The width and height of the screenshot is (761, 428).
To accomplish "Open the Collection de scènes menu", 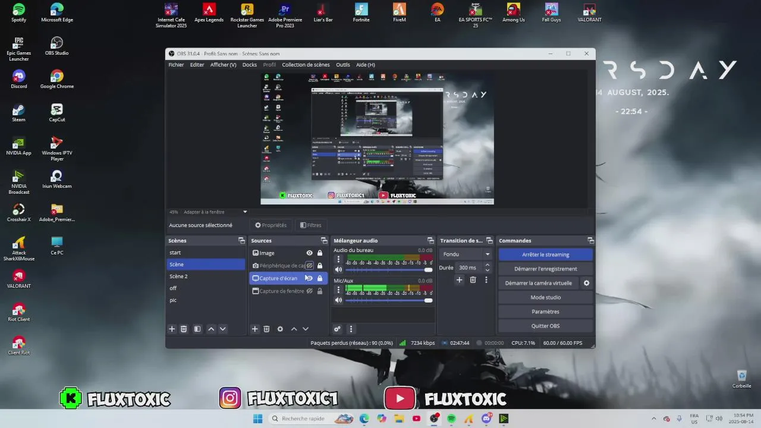I will (306, 65).
